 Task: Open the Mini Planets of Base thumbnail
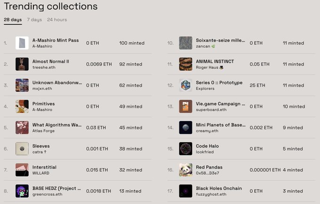(x=186, y=128)
